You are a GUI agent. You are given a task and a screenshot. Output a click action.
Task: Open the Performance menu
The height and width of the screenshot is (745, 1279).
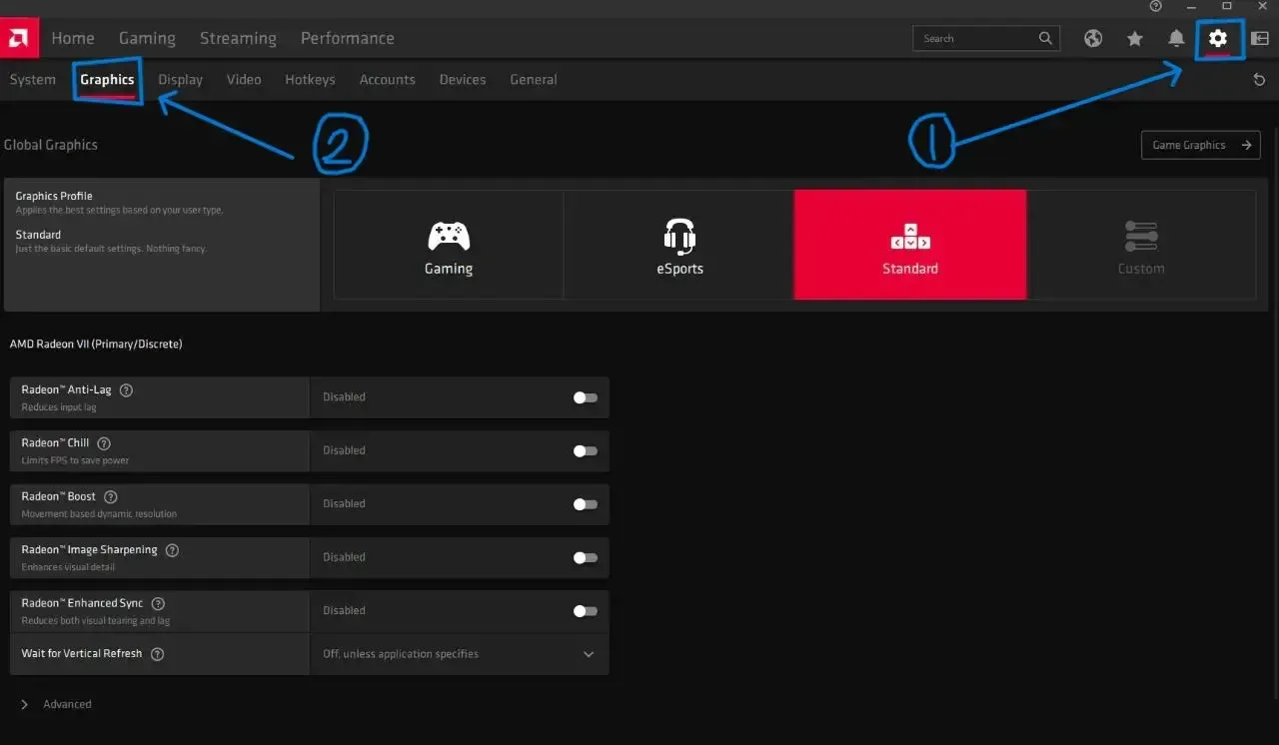(347, 38)
